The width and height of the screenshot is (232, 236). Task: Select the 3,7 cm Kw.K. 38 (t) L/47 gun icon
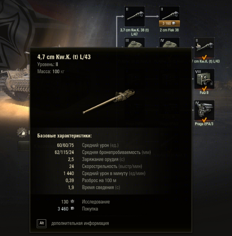point(135,16)
